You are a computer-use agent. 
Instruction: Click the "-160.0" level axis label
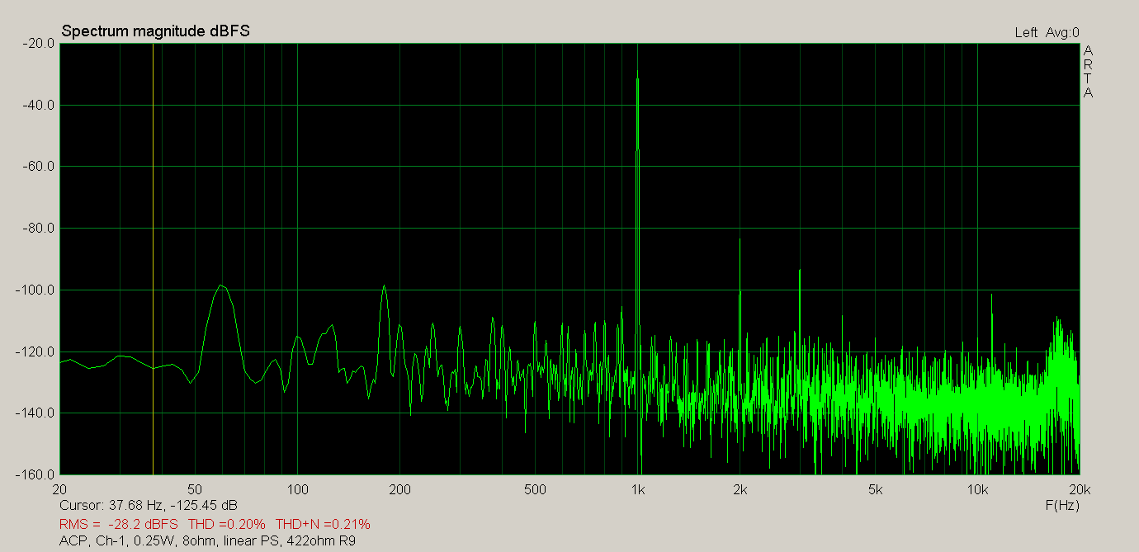[35, 475]
